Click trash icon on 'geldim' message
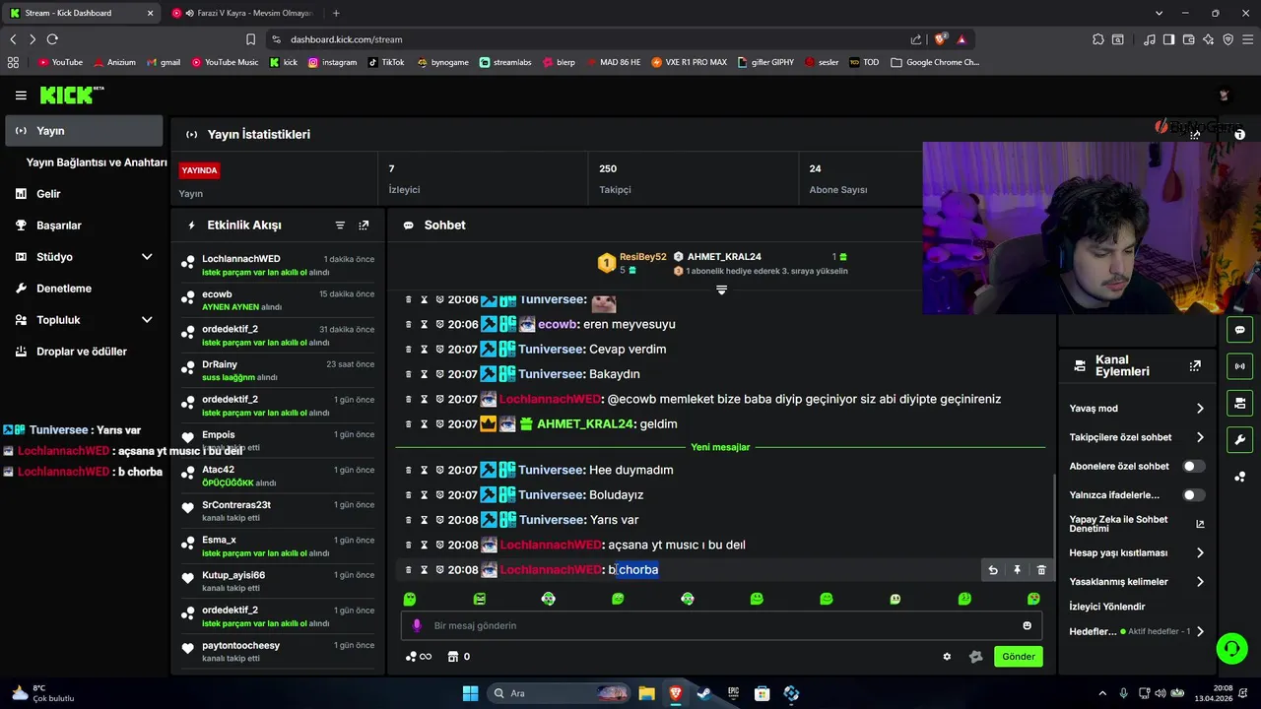 pyautogui.click(x=409, y=424)
